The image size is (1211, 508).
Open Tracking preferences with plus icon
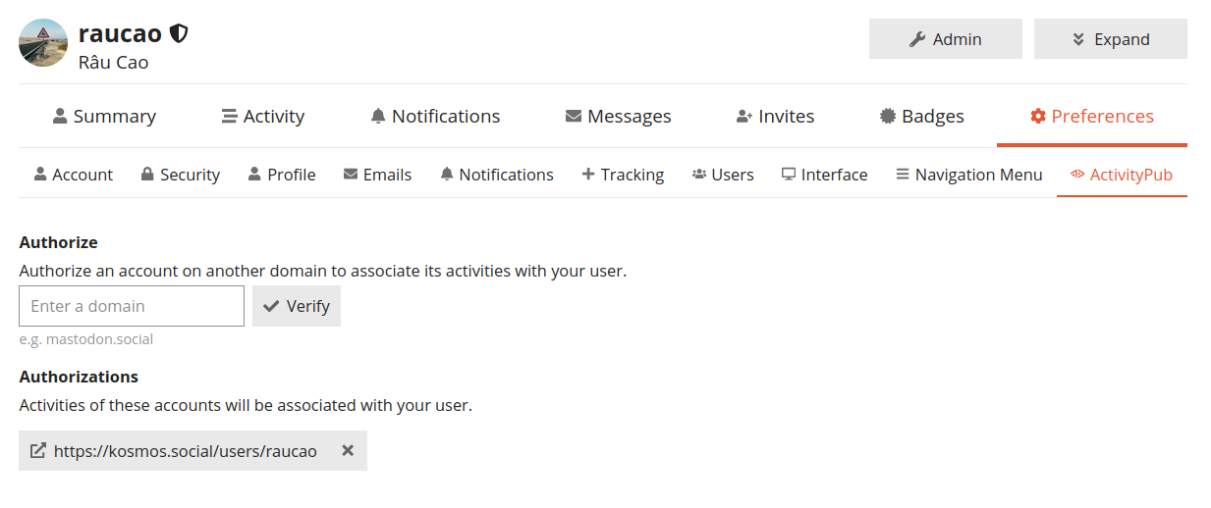(x=623, y=175)
